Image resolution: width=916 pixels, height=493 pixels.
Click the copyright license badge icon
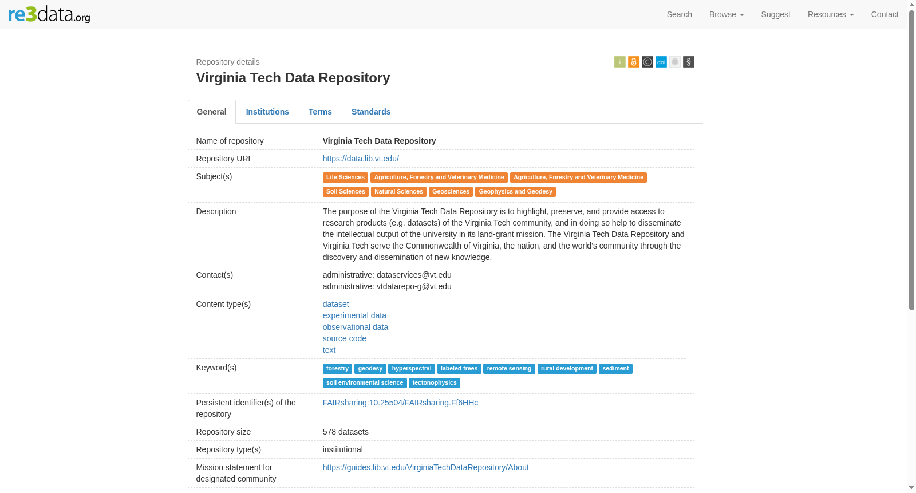(x=647, y=62)
